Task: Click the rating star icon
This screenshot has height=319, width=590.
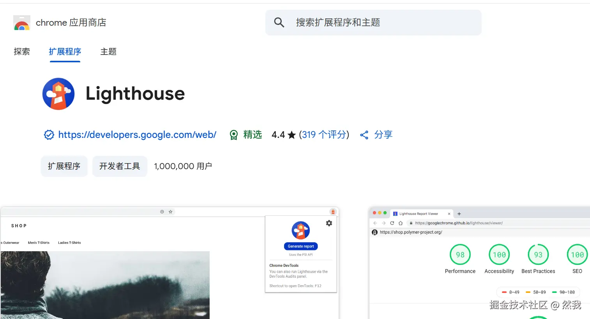Action: 291,135
